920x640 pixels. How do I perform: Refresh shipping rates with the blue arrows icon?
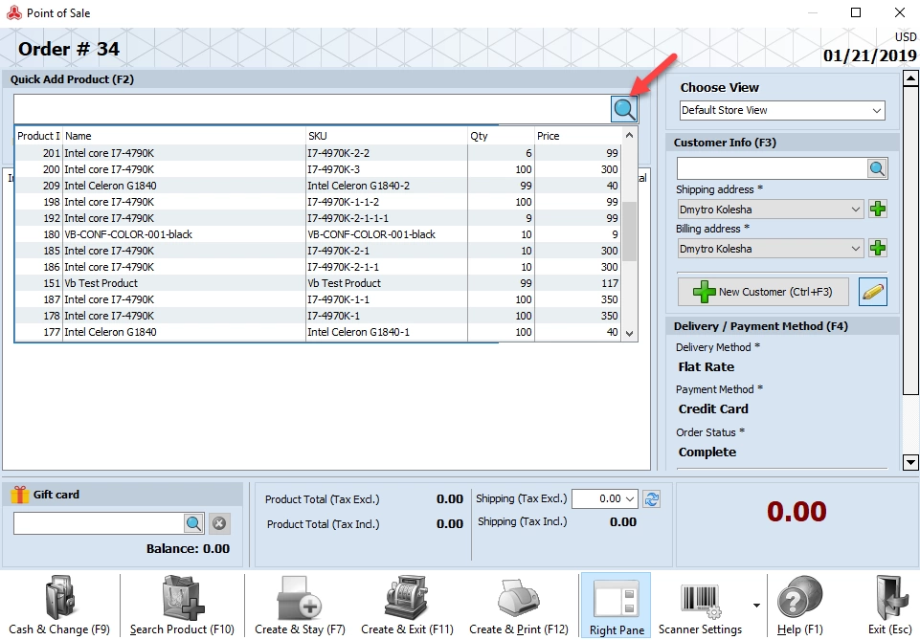pyautogui.click(x=651, y=499)
